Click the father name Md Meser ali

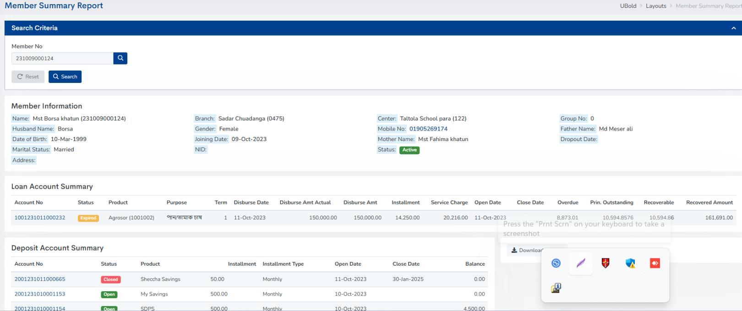(616, 129)
